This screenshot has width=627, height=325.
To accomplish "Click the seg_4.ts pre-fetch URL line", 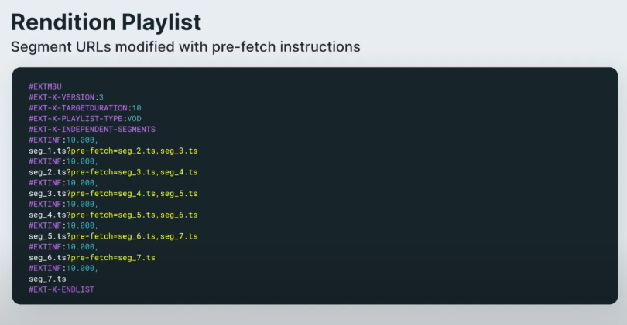I will 113,215.
